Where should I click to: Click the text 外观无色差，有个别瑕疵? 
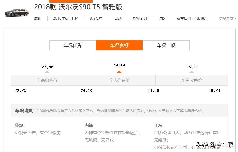pos(38,133)
